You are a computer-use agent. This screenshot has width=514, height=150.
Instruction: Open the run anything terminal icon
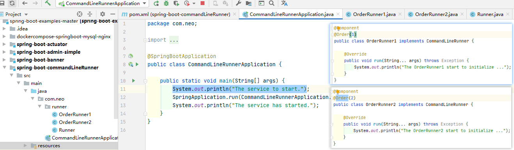[x=261, y=3]
